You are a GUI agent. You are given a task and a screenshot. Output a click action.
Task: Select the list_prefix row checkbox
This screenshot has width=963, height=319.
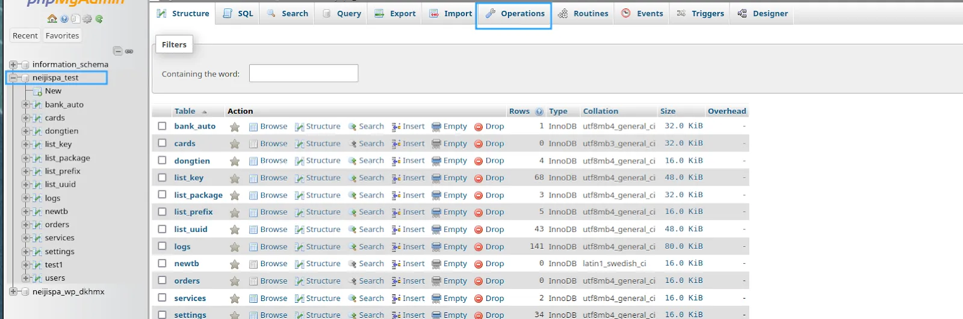click(x=162, y=211)
